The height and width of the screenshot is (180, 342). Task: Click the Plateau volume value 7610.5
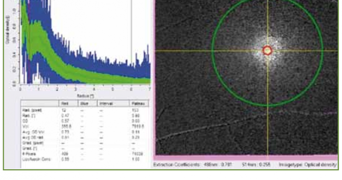pyautogui.click(x=138, y=126)
